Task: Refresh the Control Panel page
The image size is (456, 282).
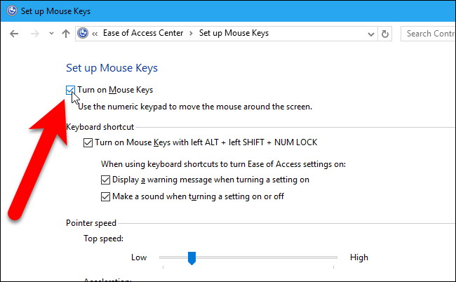Action: [384, 34]
